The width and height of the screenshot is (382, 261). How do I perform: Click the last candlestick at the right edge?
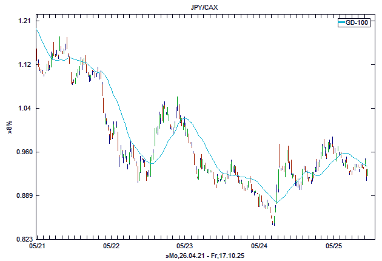[x=367, y=174]
